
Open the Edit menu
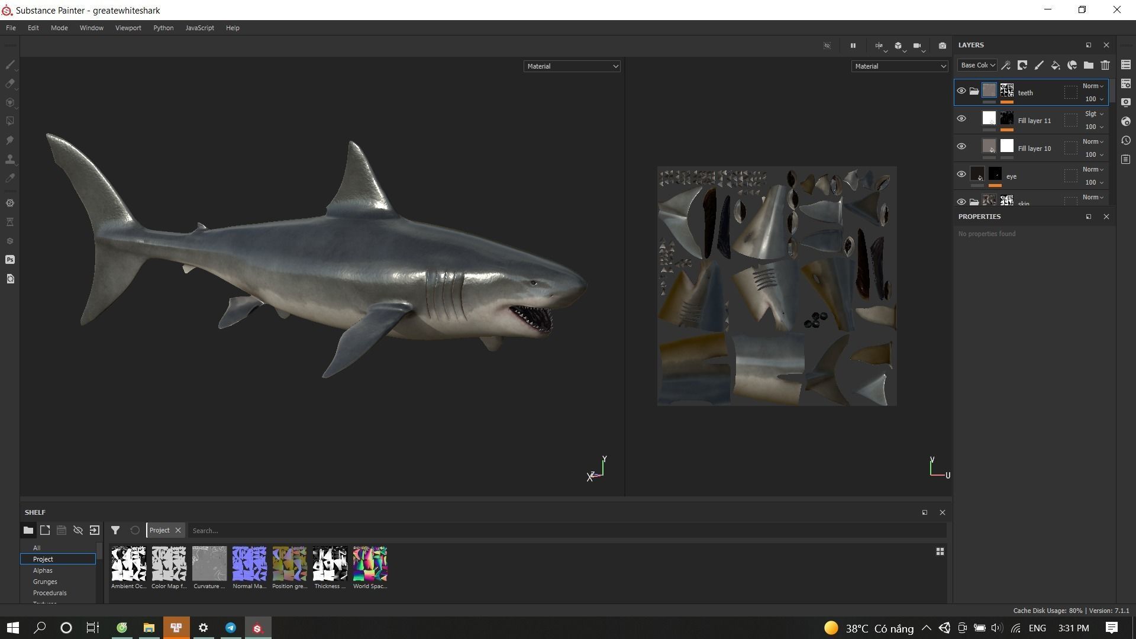click(33, 28)
